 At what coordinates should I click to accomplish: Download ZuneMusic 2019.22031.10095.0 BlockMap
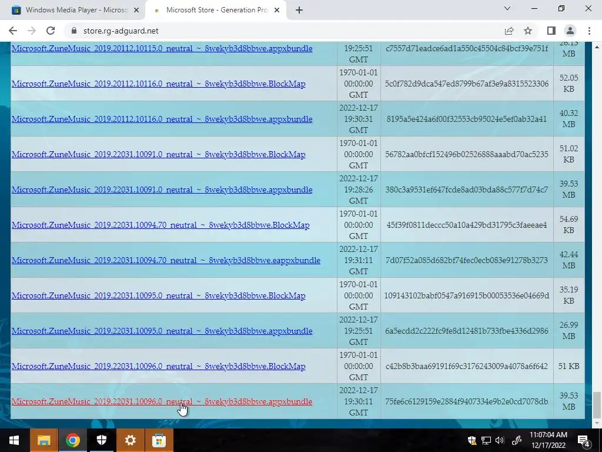point(159,295)
